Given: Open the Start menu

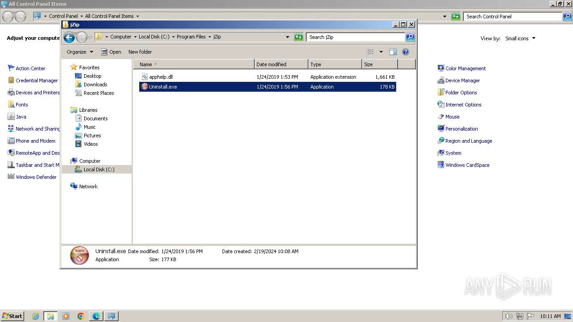Looking at the screenshot, I should pyautogui.click(x=13, y=316).
